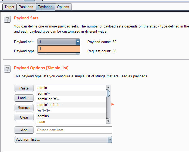The width and height of the screenshot is (189, 152).
Task: Click the Payload count value 30
Action: tap(114, 42)
